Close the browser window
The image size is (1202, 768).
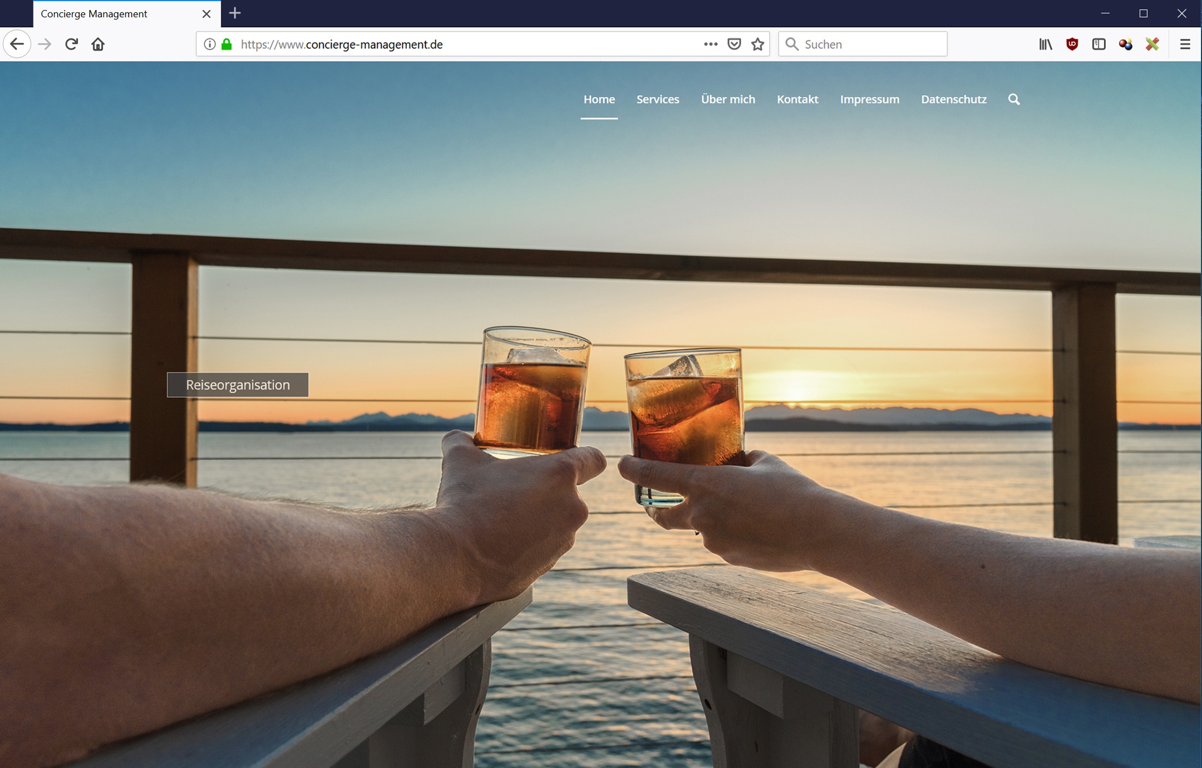[x=1181, y=13]
